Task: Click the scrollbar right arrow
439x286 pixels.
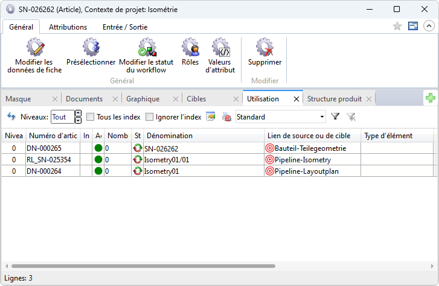Action: [432, 266]
